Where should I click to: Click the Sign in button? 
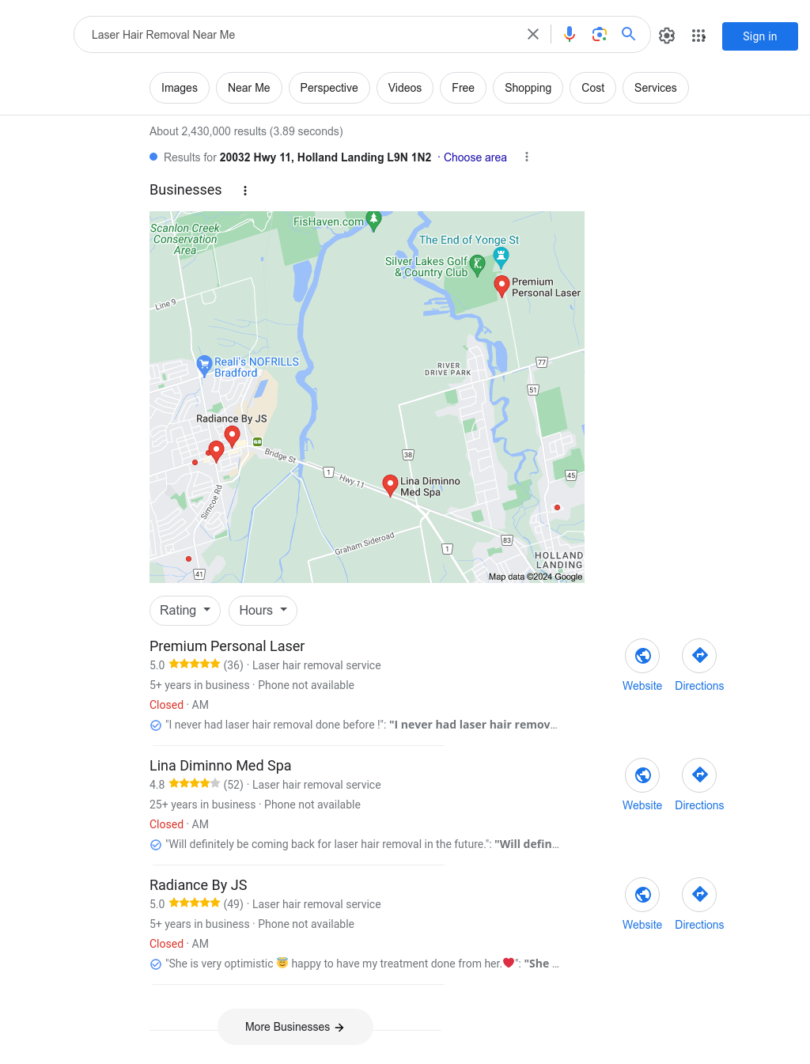(x=760, y=36)
